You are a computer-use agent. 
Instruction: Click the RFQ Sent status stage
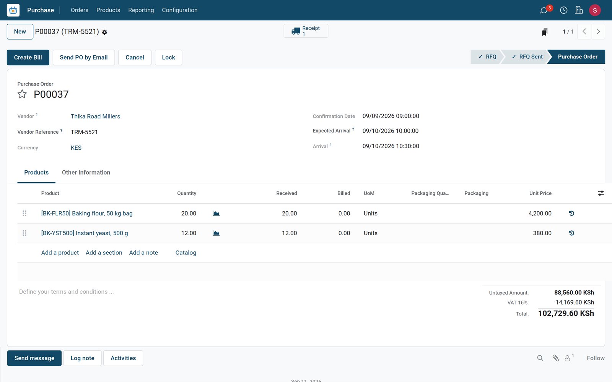(526, 57)
